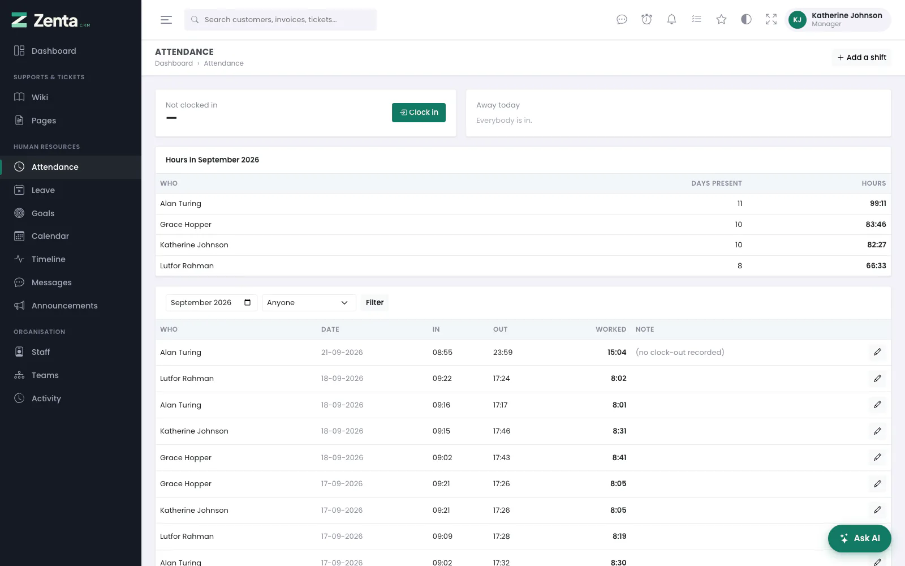Open the task checklist icon
This screenshot has width=905, height=566.
click(x=696, y=20)
